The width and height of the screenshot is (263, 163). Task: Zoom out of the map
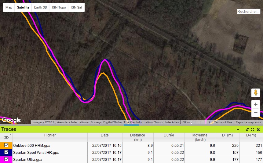(x=256, y=113)
